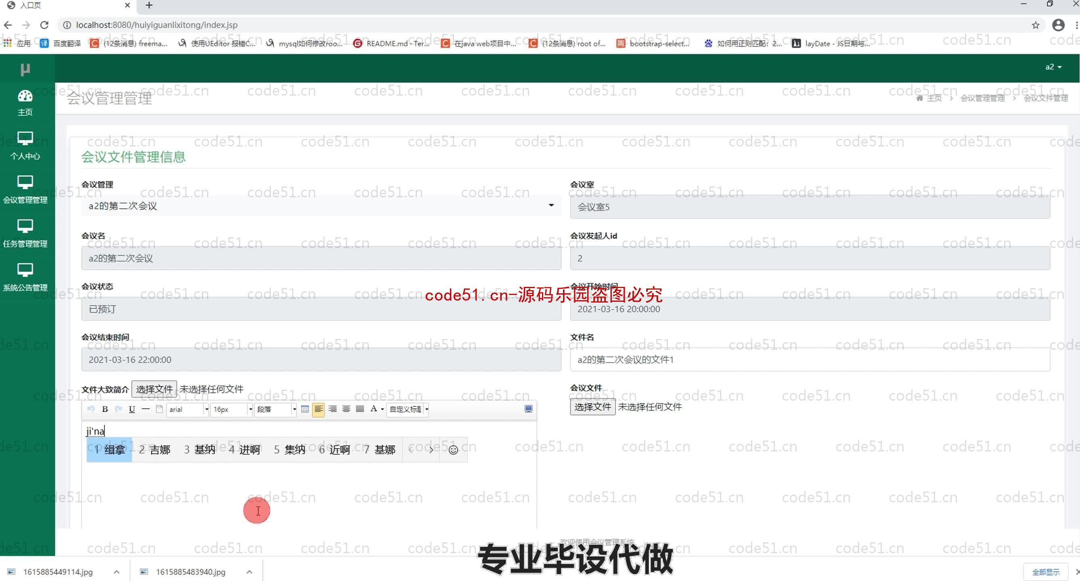Viewport: 1080px width, 581px height.
Task: Open the README.md bookmark
Action: coord(391,44)
